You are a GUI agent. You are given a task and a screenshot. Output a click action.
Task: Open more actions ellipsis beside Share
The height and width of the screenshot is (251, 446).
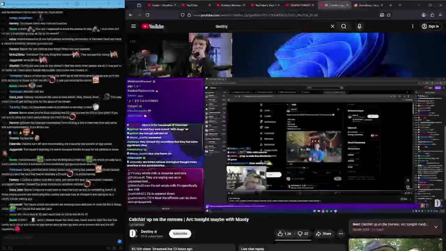[341, 234]
